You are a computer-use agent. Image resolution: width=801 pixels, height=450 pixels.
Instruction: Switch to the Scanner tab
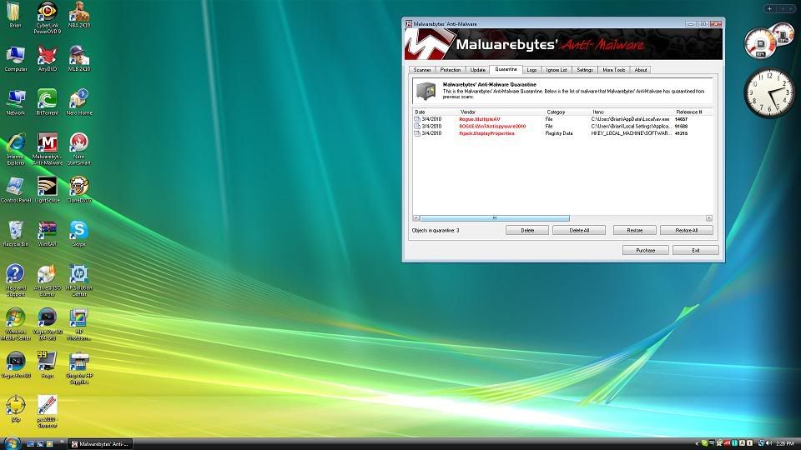tap(422, 70)
